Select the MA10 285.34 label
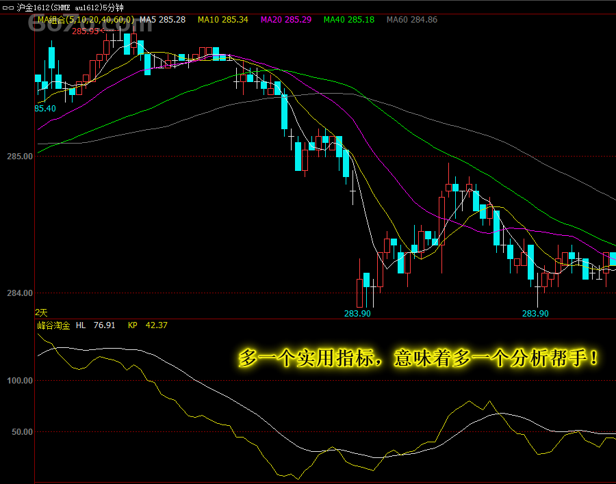Screen dimensions: 616x484 point(222,20)
